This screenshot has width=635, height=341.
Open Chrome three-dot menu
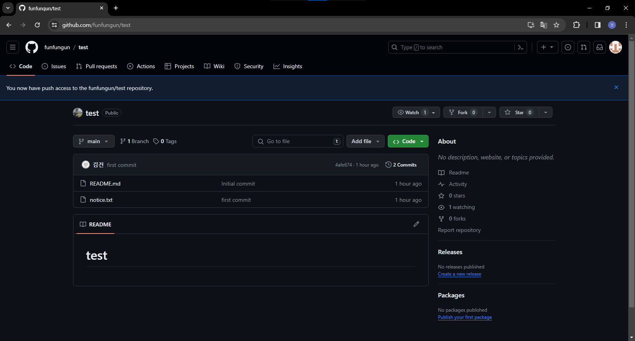coord(626,25)
